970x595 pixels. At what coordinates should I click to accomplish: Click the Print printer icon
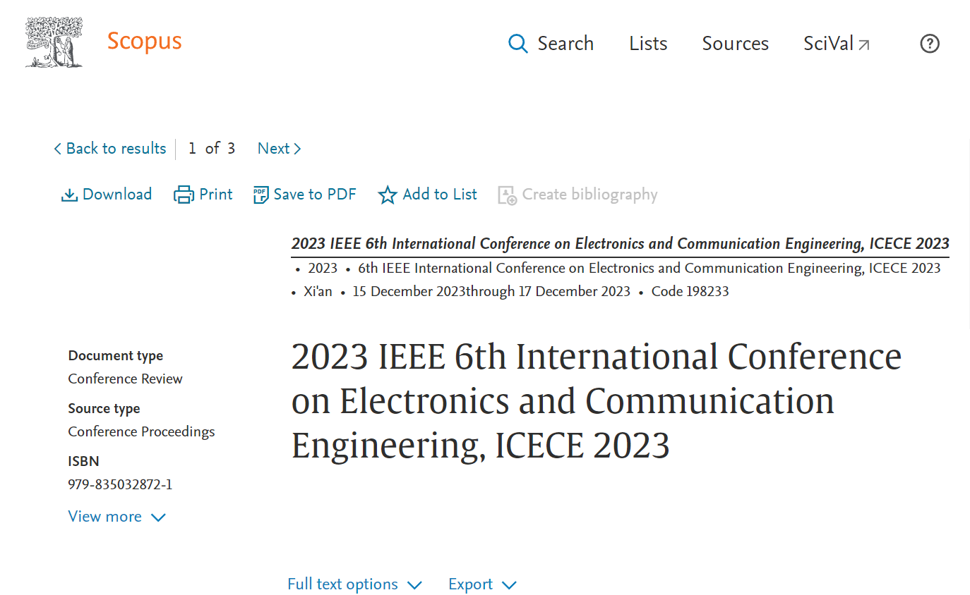[184, 195]
